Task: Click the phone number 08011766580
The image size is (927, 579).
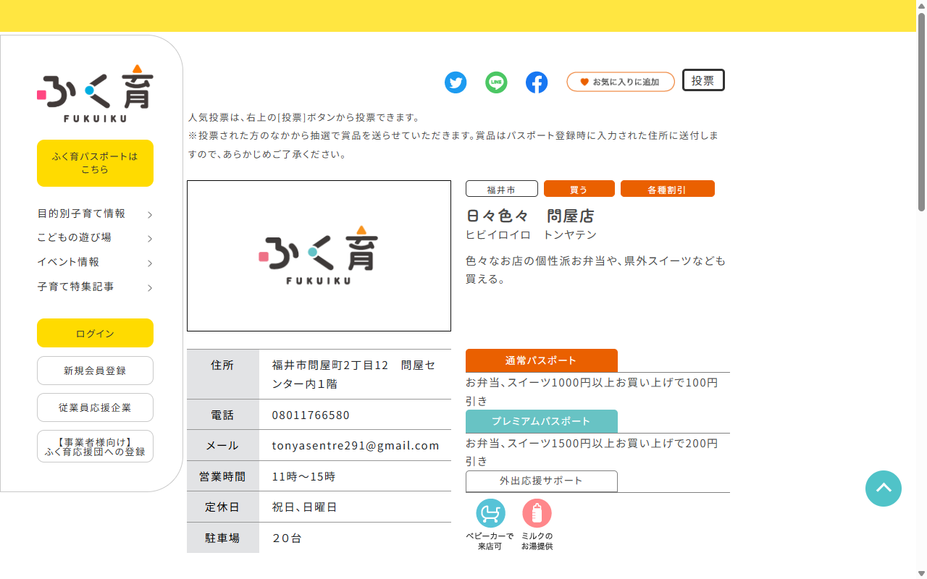Action: (x=311, y=415)
